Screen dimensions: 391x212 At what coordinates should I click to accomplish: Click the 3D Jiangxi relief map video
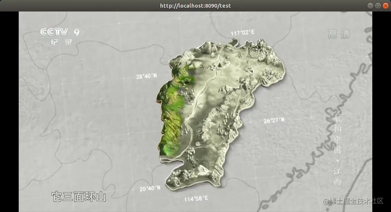pyautogui.click(x=220, y=115)
